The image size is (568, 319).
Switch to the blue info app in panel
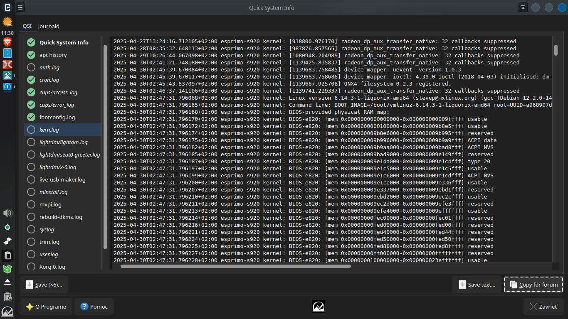pyautogui.click(x=7, y=87)
